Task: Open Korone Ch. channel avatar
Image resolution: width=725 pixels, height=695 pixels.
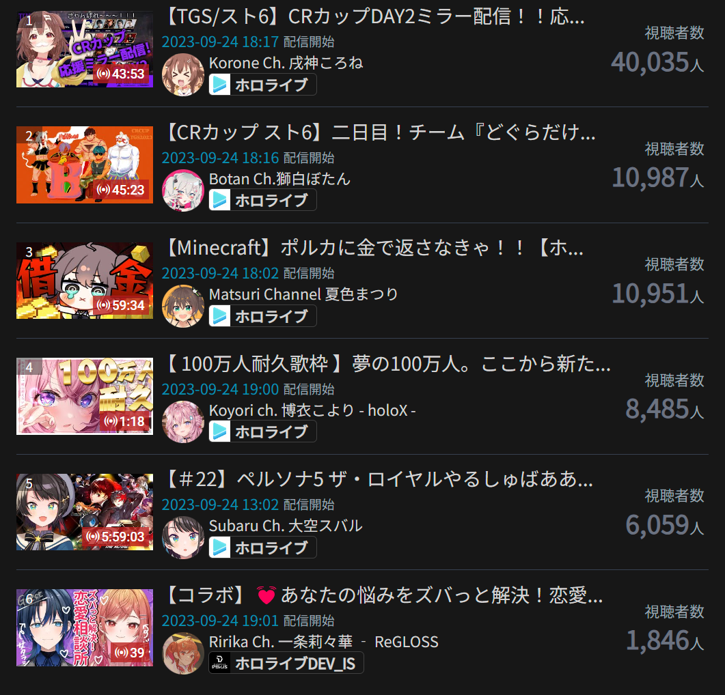Action: [x=183, y=74]
